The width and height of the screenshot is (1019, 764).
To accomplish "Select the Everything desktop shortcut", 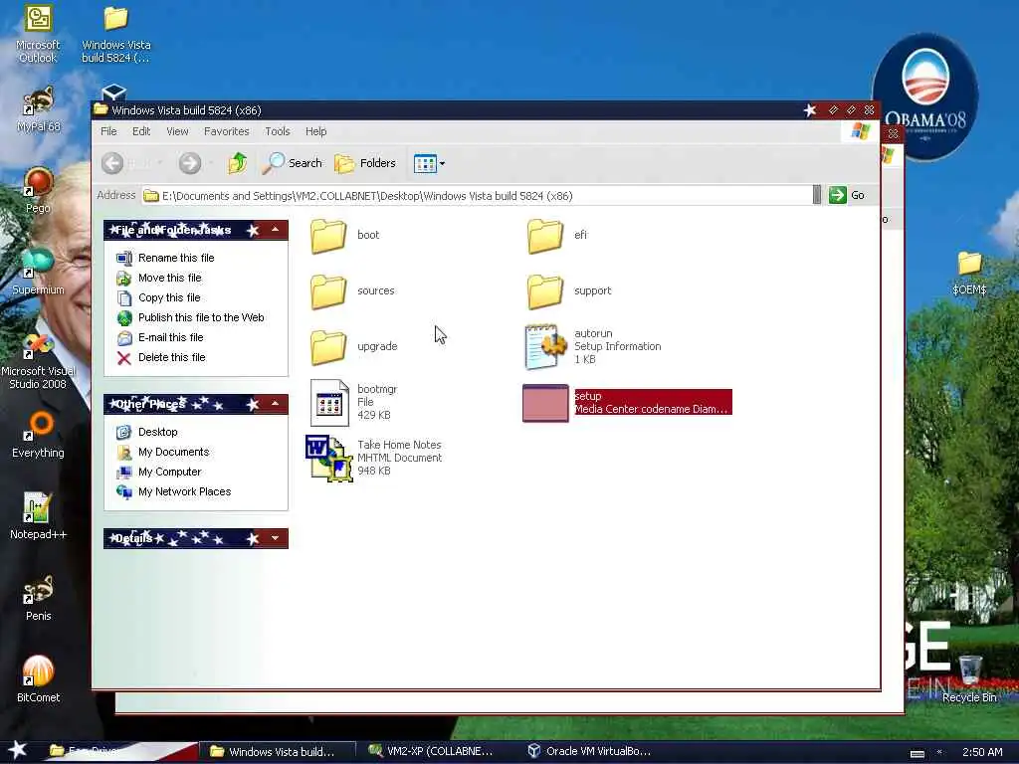I will click(x=38, y=436).
